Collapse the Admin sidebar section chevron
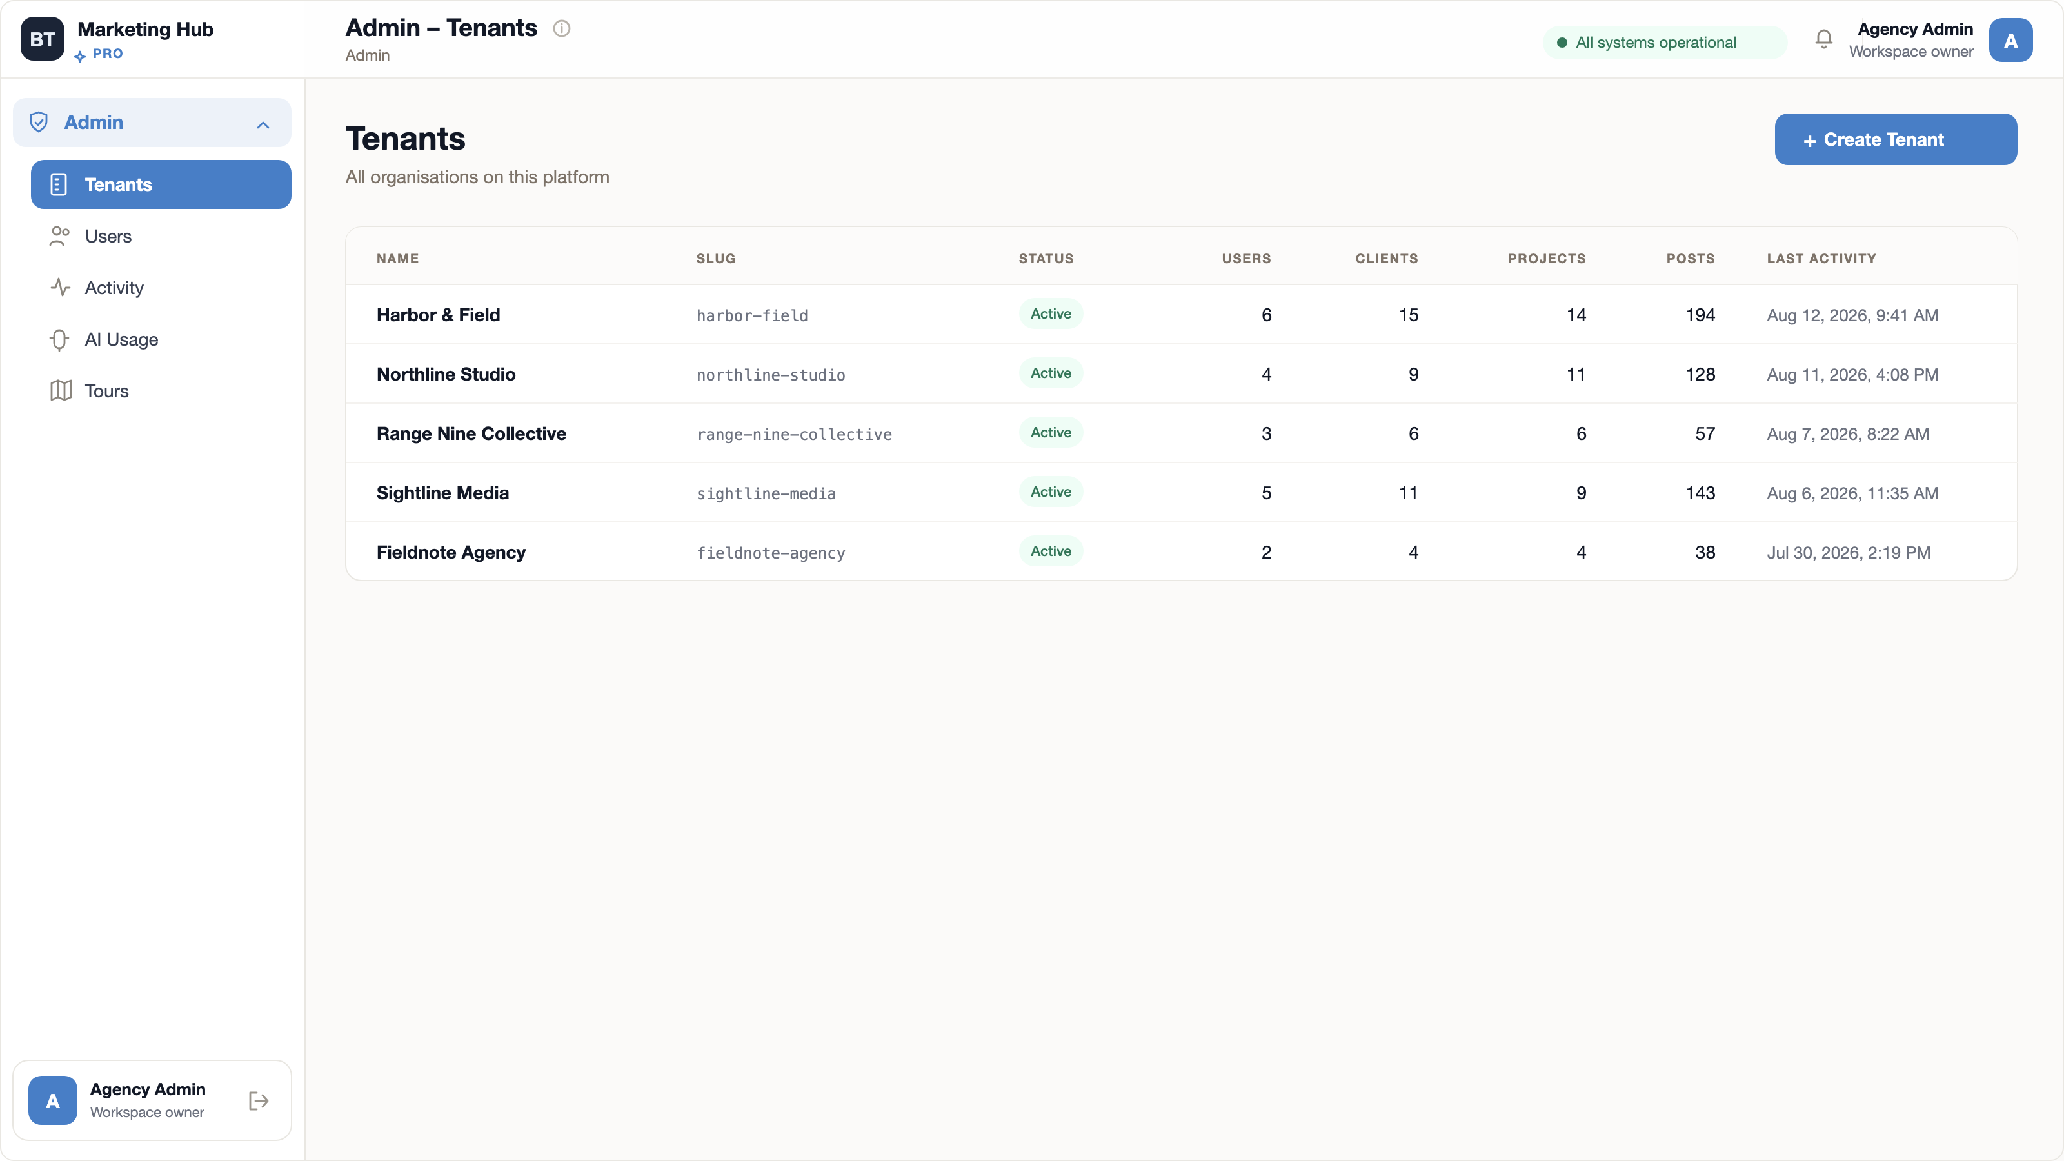This screenshot has width=2064, height=1161. click(x=263, y=124)
